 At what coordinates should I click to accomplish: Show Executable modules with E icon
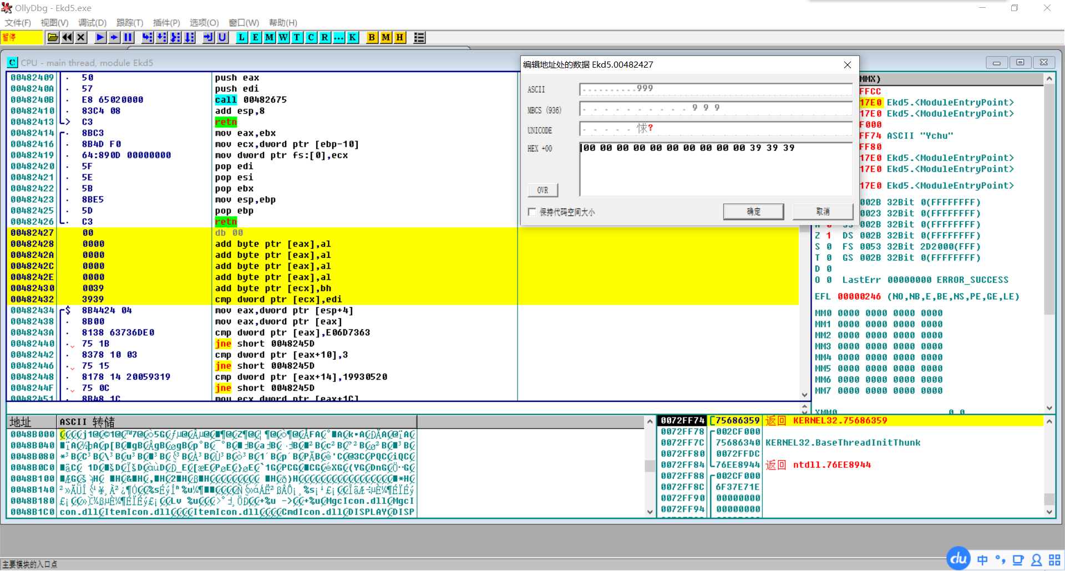point(256,37)
